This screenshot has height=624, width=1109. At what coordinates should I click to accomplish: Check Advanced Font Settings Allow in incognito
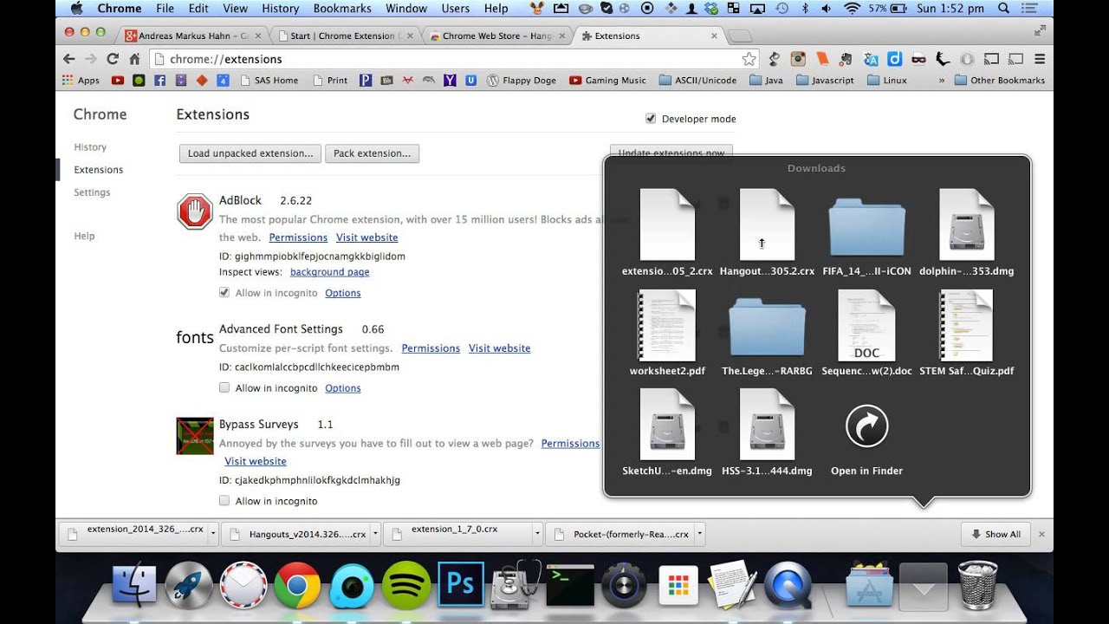tap(224, 388)
